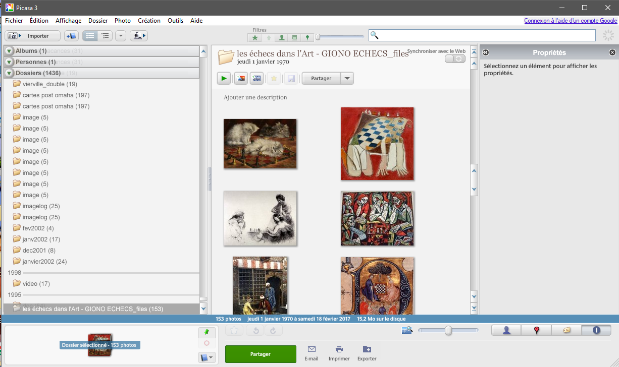
Task: Select the cubist chess players thumbnail
Action: pyautogui.click(x=377, y=218)
